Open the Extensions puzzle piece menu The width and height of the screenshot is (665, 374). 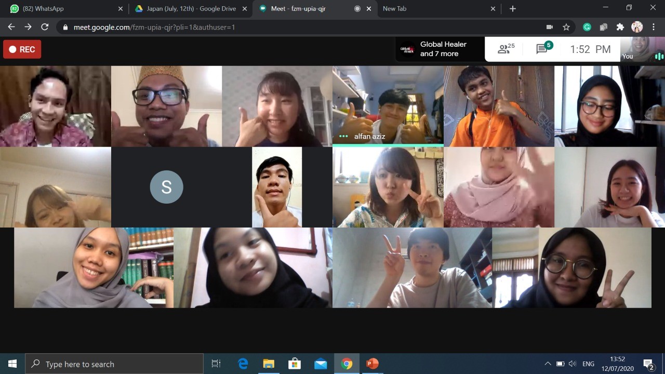click(x=620, y=27)
